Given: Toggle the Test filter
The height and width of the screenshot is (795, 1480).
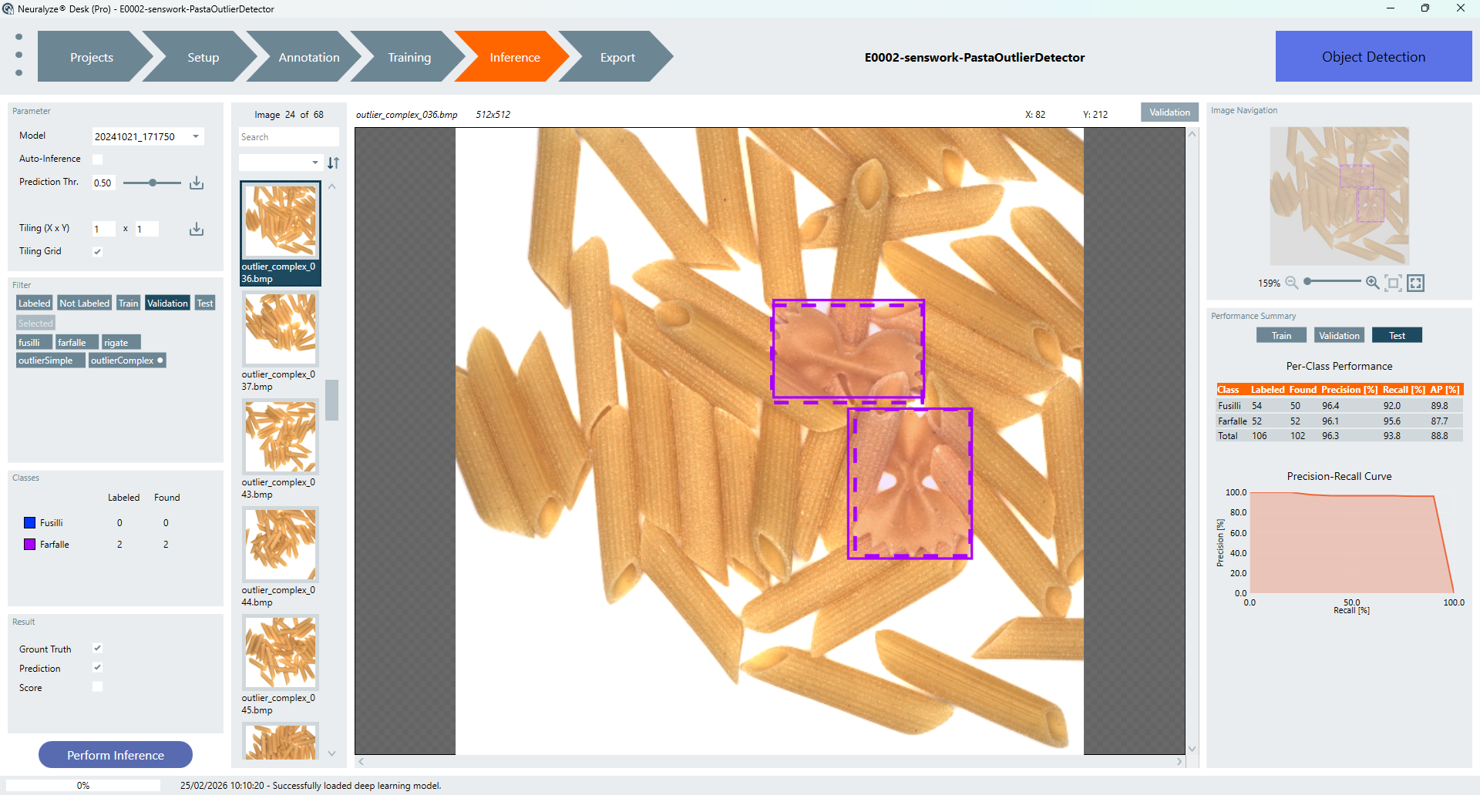Looking at the screenshot, I should coord(205,304).
